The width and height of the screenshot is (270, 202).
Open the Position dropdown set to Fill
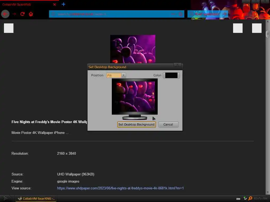tap(116, 75)
